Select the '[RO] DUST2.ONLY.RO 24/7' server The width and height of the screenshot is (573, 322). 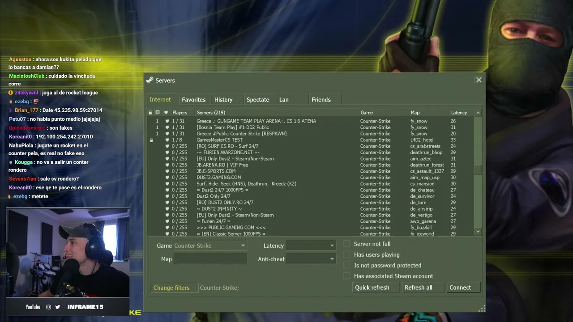(x=311, y=203)
